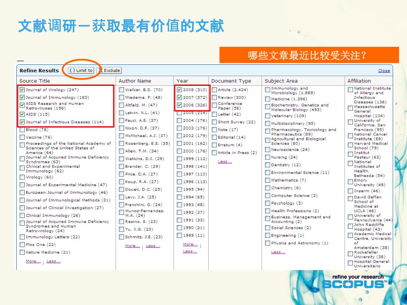The height and width of the screenshot is (305, 407).
Task: Check Neuroscience (24) subject area
Action: tap(267, 150)
